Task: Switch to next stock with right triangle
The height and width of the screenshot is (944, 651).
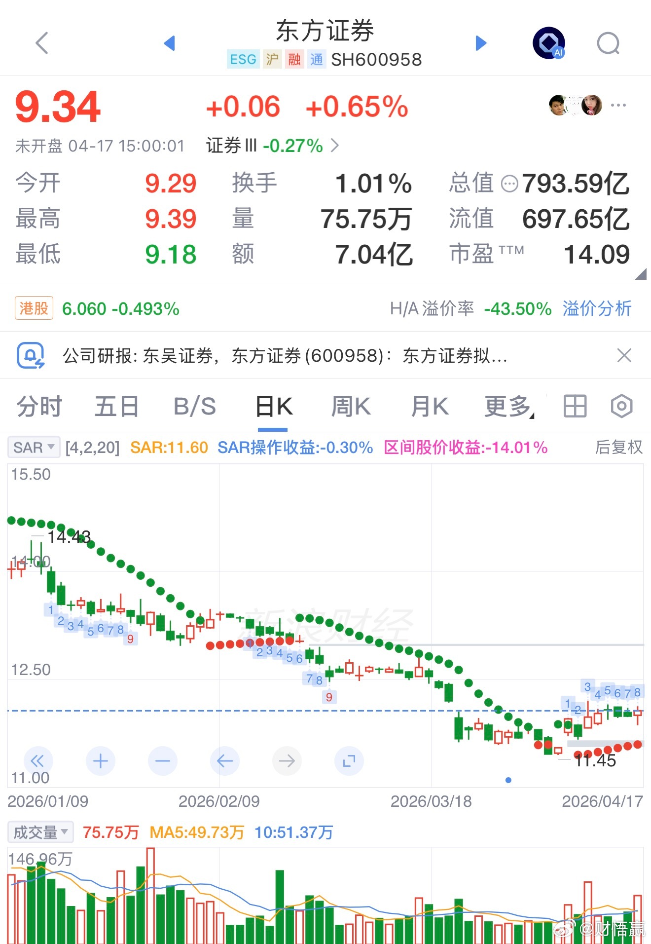Action: point(481,43)
